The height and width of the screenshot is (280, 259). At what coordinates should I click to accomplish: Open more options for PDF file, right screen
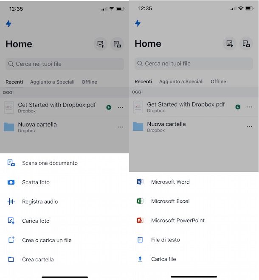click(x=250, y=107)
